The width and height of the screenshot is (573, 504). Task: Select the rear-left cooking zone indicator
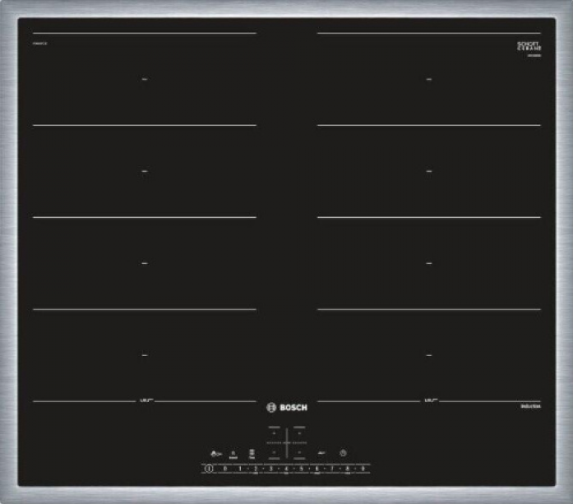(274, 431)
